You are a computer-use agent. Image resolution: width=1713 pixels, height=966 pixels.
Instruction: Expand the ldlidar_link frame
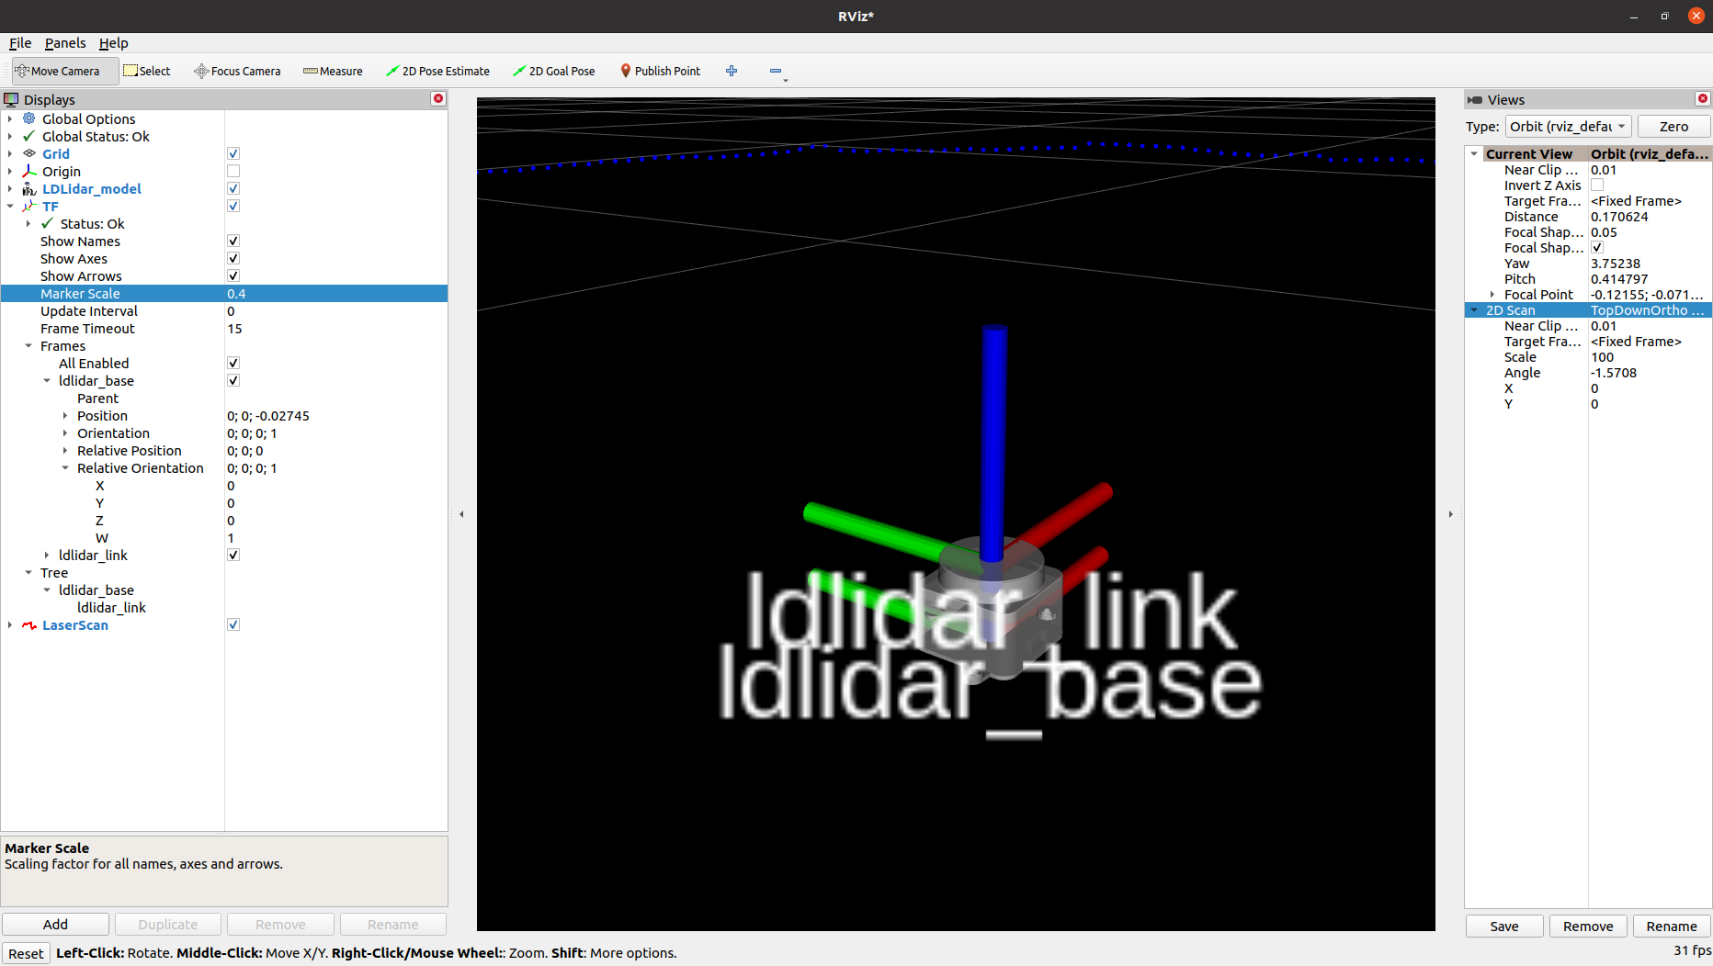click(x=47, y=556)
